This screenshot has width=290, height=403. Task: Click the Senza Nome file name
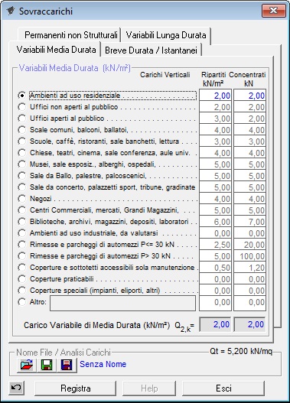(103, 364)
